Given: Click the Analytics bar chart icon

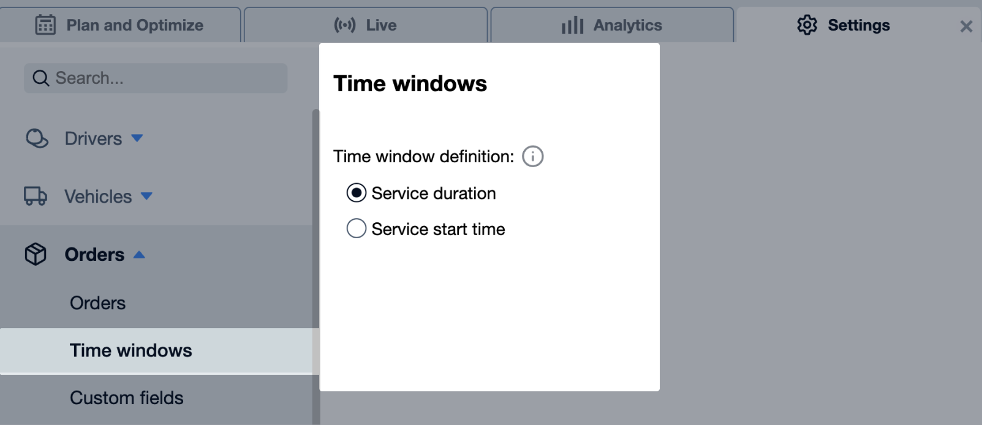Looking at the screenshot, I should pyautogui.click(x=572, y=24).
